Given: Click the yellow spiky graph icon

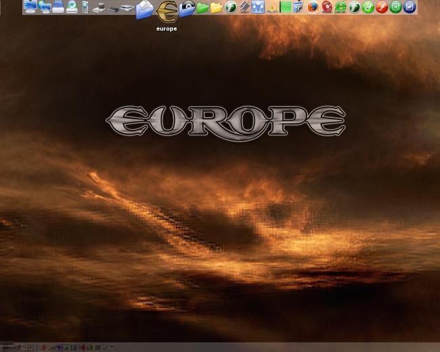Looking at the screenshot, I should click(271, 8).
